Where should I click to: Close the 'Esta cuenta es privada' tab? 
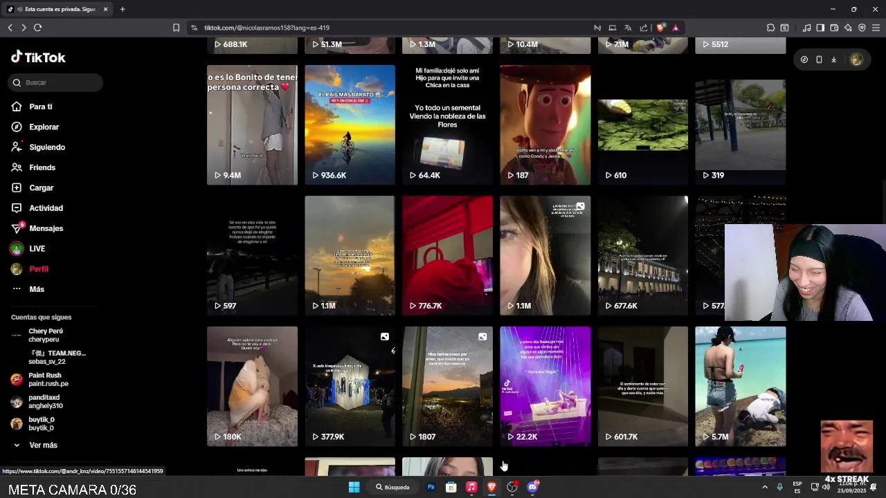point(106,9)
